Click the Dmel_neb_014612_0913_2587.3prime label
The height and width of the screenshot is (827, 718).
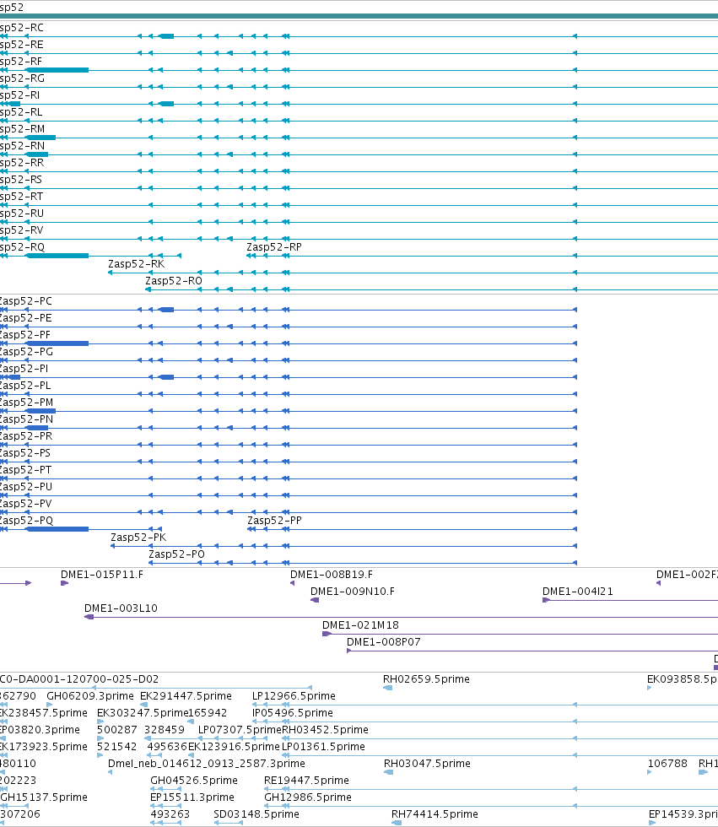coord(207,763)
